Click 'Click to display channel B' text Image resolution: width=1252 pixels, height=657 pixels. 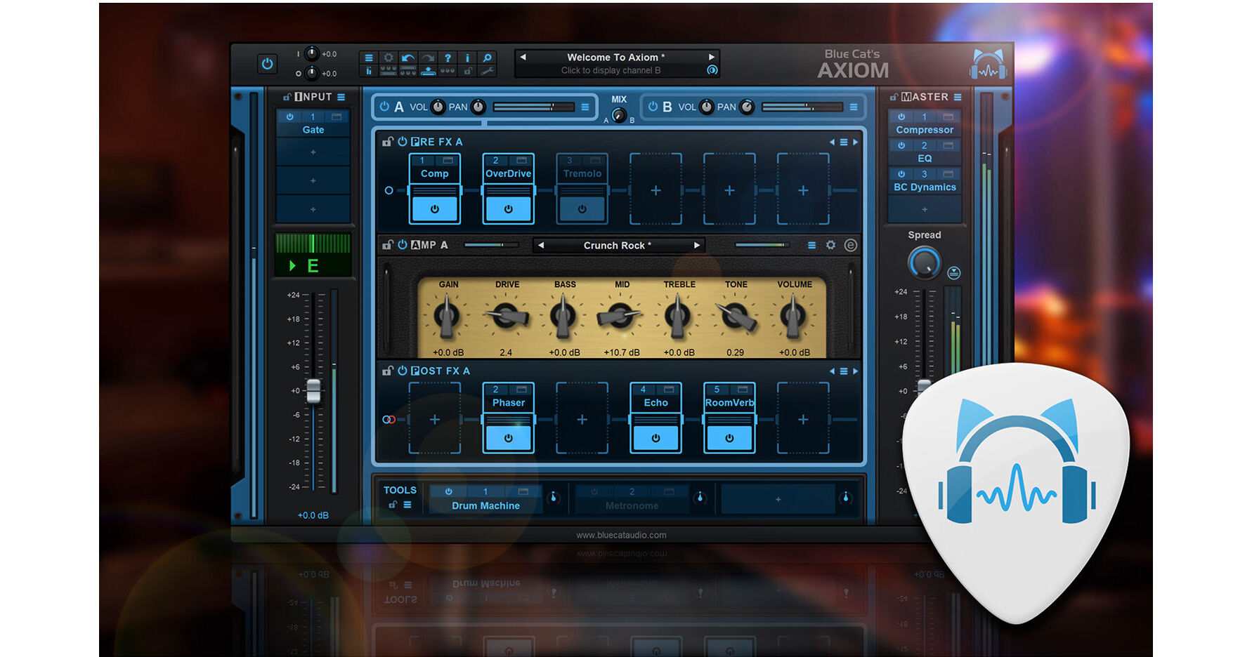(x=611, y=70)
